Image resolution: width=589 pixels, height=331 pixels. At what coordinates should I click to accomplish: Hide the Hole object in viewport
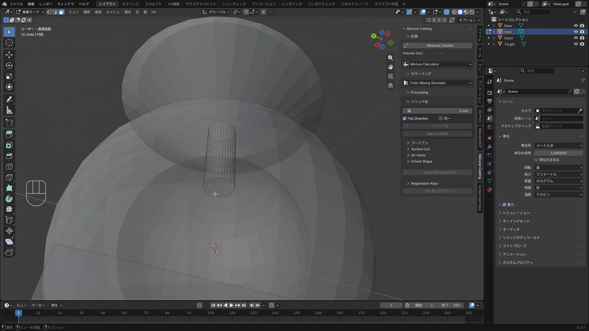click(576, 32)
